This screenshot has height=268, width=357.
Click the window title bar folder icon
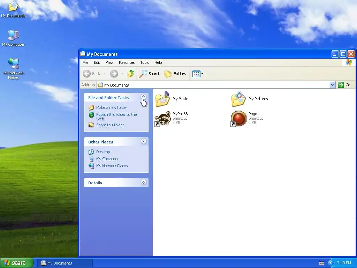(x=83, y=54)
